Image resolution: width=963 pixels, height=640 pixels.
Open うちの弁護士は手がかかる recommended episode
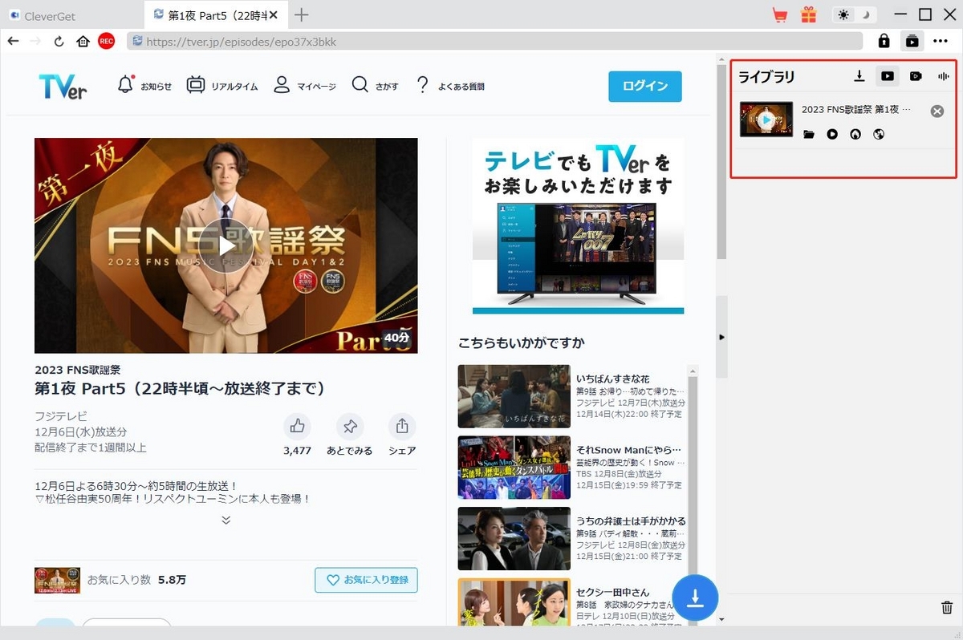click(x=571, y=538)
